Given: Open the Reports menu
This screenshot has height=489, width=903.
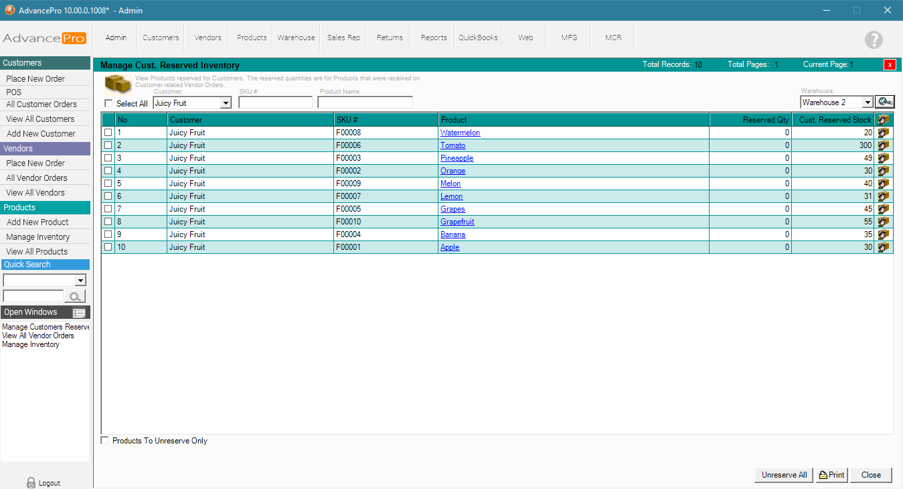Looking at the screenshot, I should pyautogui.click(x=434, y=38).
